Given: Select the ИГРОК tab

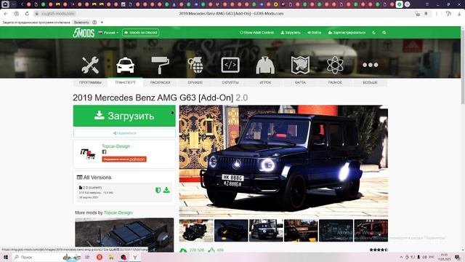Looking at the screenshot, I should [265, 82].
